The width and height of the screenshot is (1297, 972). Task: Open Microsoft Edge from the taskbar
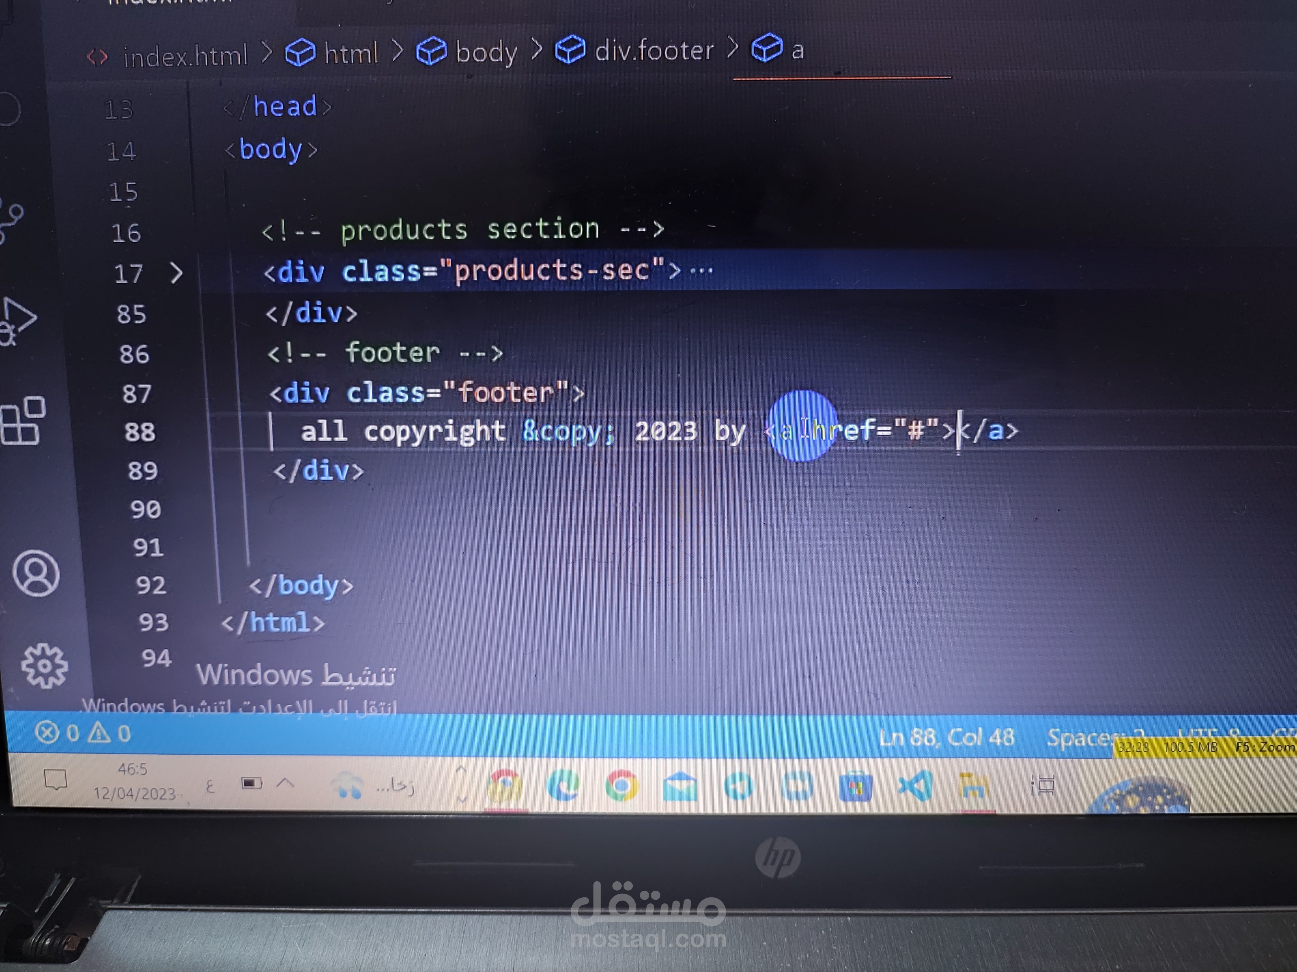click(x=563, y=785)
